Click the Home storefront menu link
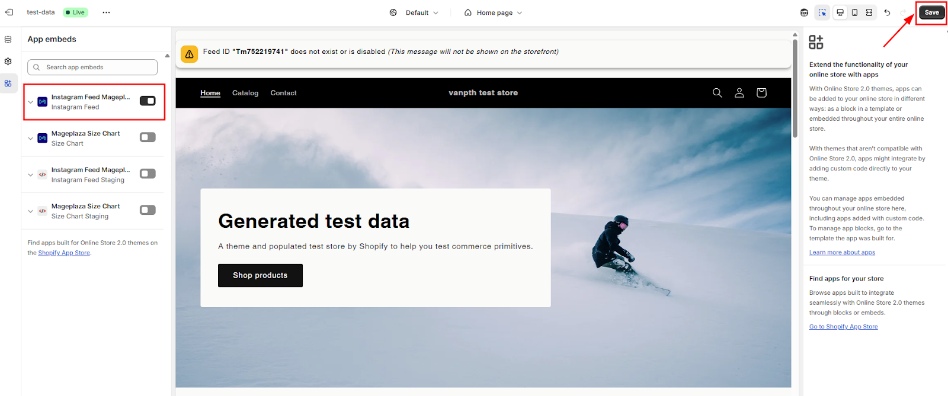Viewport: 948px width, 396px height. click(x=210, y=93)
